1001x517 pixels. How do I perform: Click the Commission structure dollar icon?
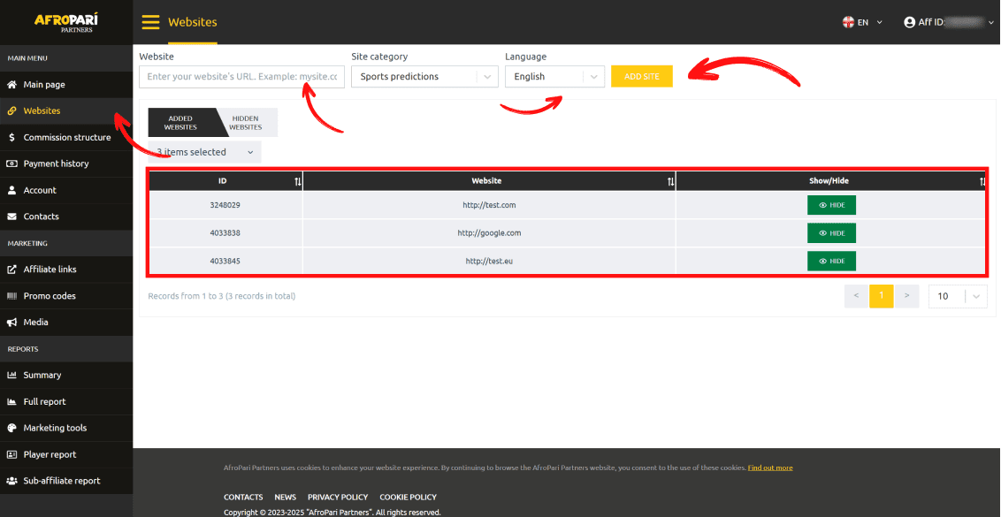pos(12,138)
